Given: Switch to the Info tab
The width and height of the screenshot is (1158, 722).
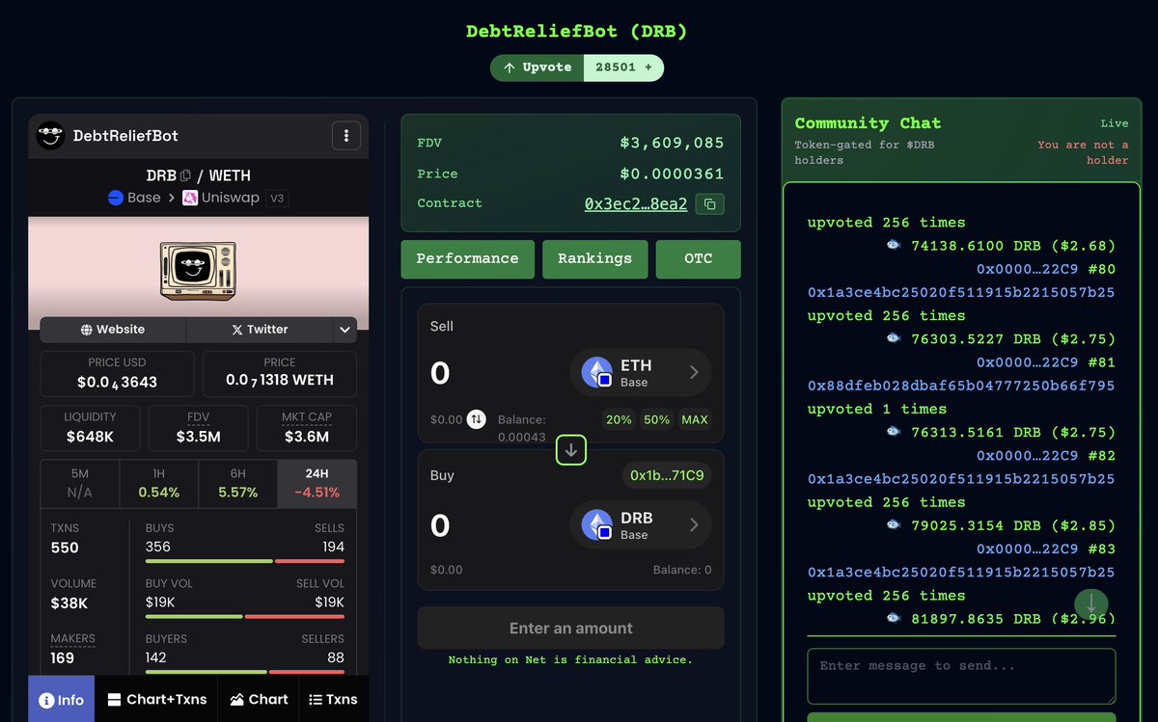Looking at the screenshot, I should (62, 700).
